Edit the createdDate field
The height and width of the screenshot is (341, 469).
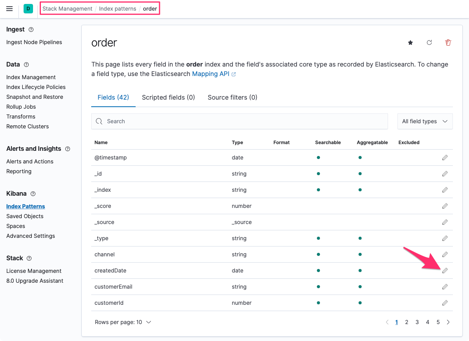point(445,271)
